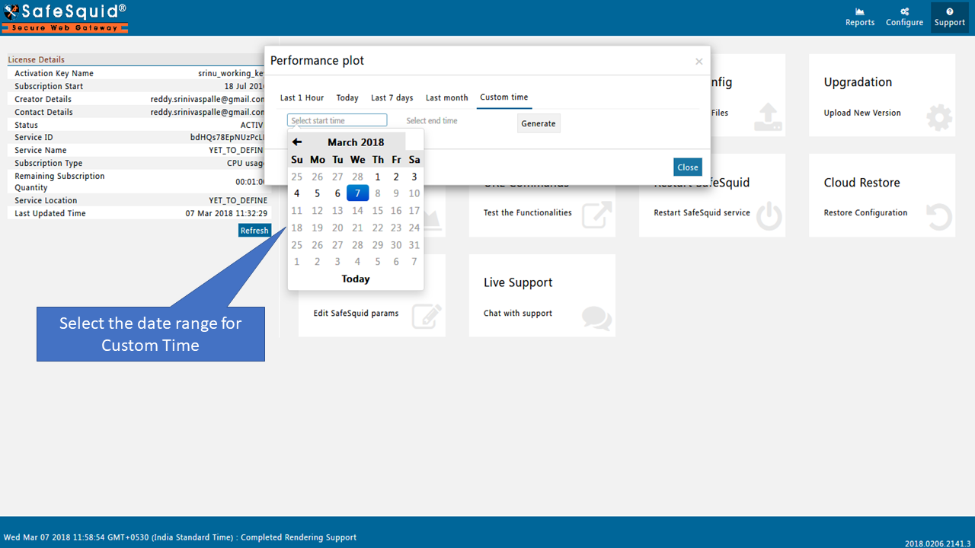
Task: Click the Select start time field
Action: [x=337, y=120]
